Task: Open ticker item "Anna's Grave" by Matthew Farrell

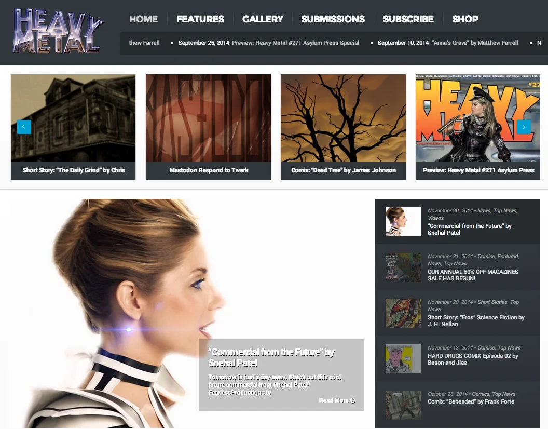Action: pos(475,43)
